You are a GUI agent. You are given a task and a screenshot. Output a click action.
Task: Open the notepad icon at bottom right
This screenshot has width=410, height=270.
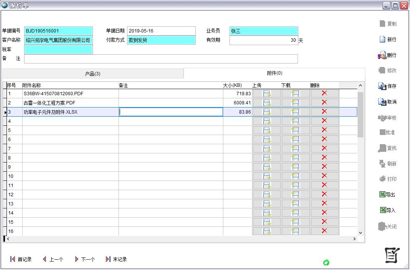point(392,255)
